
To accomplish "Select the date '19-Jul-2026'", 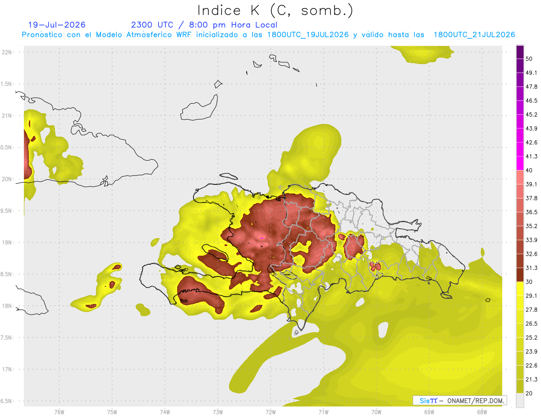I will (57, 25).
